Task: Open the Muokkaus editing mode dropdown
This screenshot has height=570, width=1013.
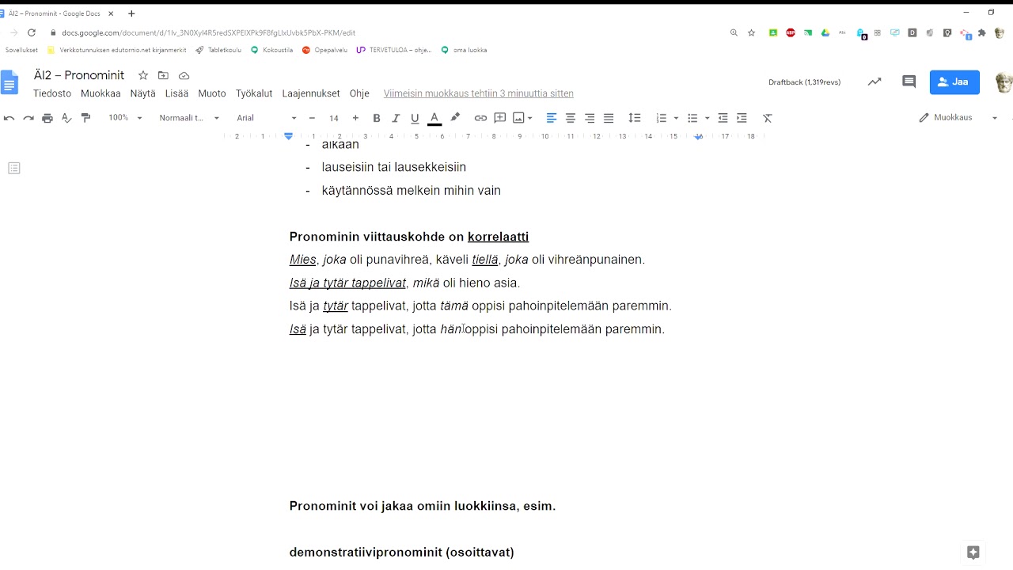Action: click(x=958, y=118)
